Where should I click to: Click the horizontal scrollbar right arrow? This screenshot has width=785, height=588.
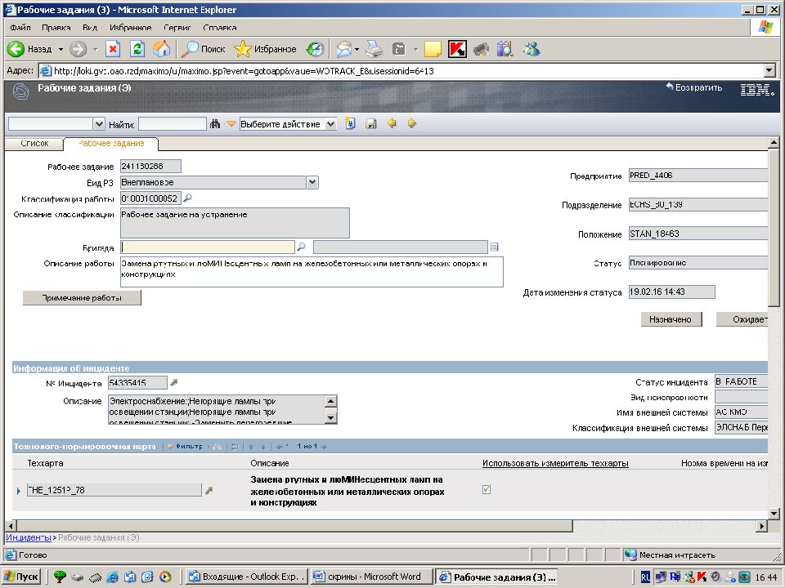point(762,526)
